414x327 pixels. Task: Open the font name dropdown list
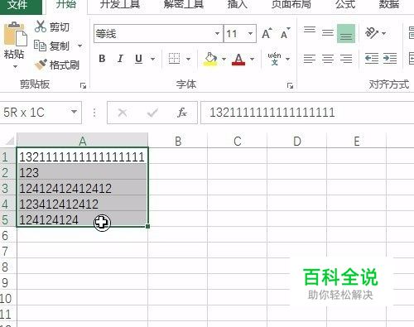tap(218, 34)
